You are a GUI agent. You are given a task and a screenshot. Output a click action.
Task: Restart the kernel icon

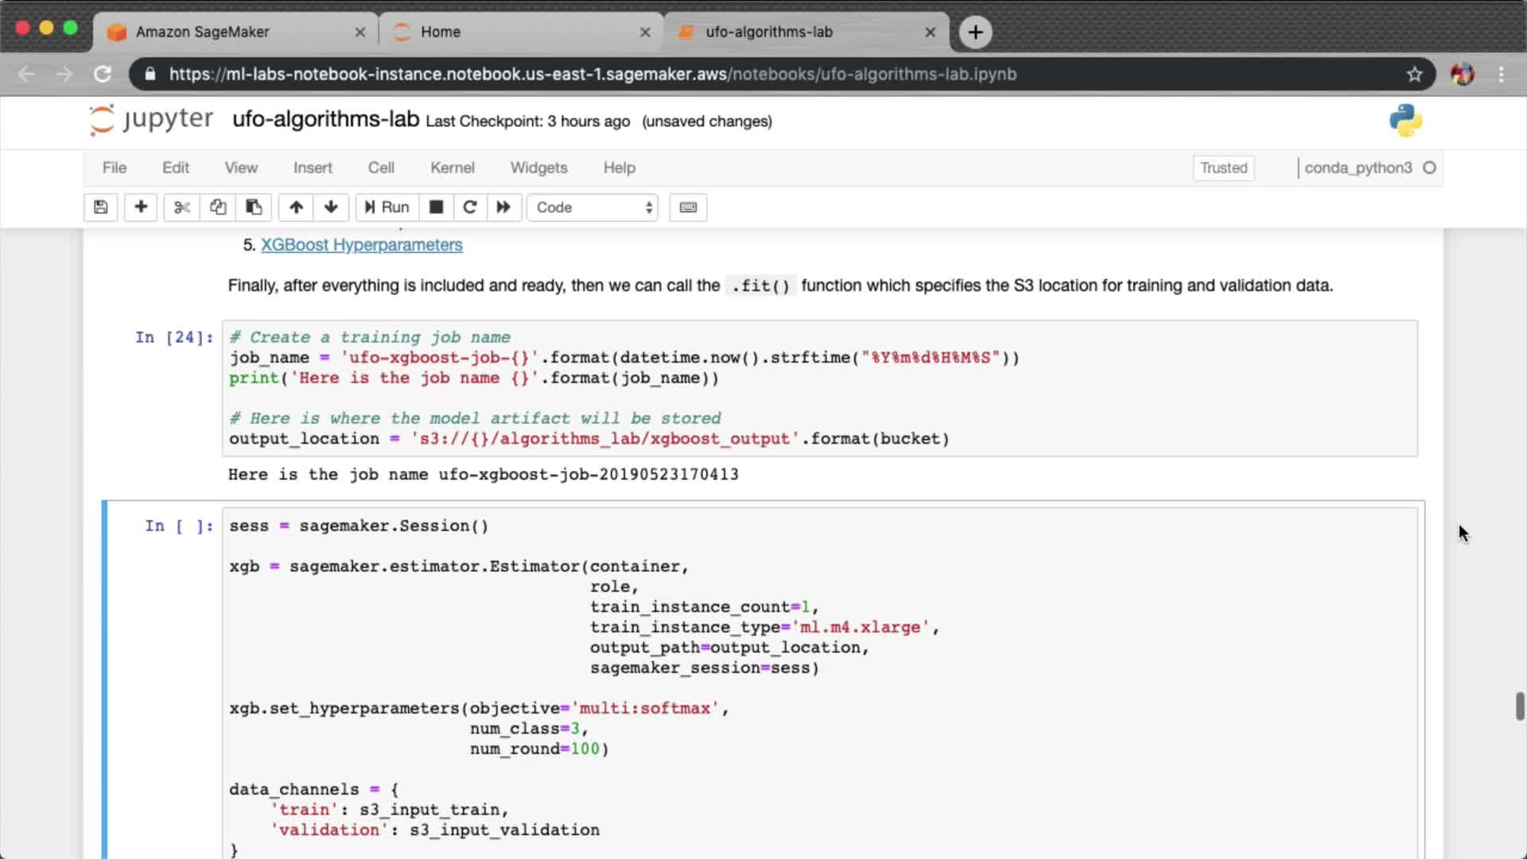(x=470, y=208)
